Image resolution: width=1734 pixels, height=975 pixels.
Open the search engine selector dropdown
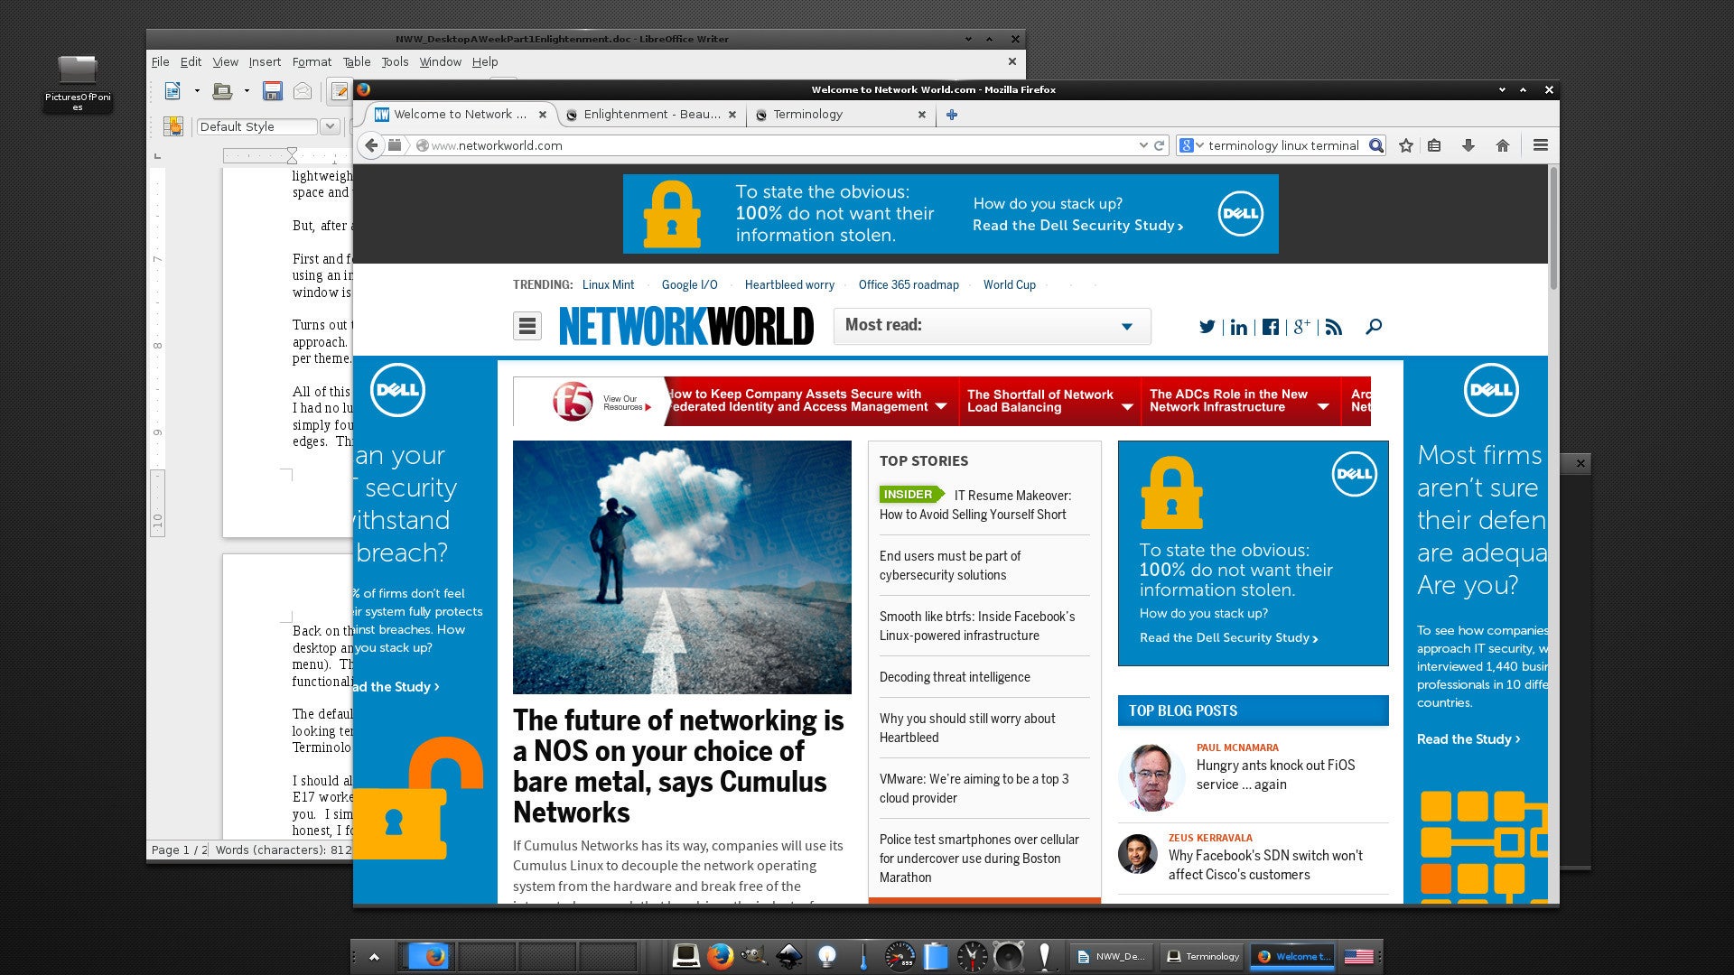[1192, 145]
